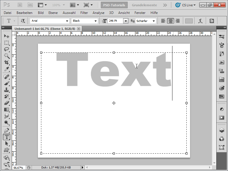Toggle the Character and Paragraph panels
Viewport: 228px width, 171px height.
[x=212, y=21]
